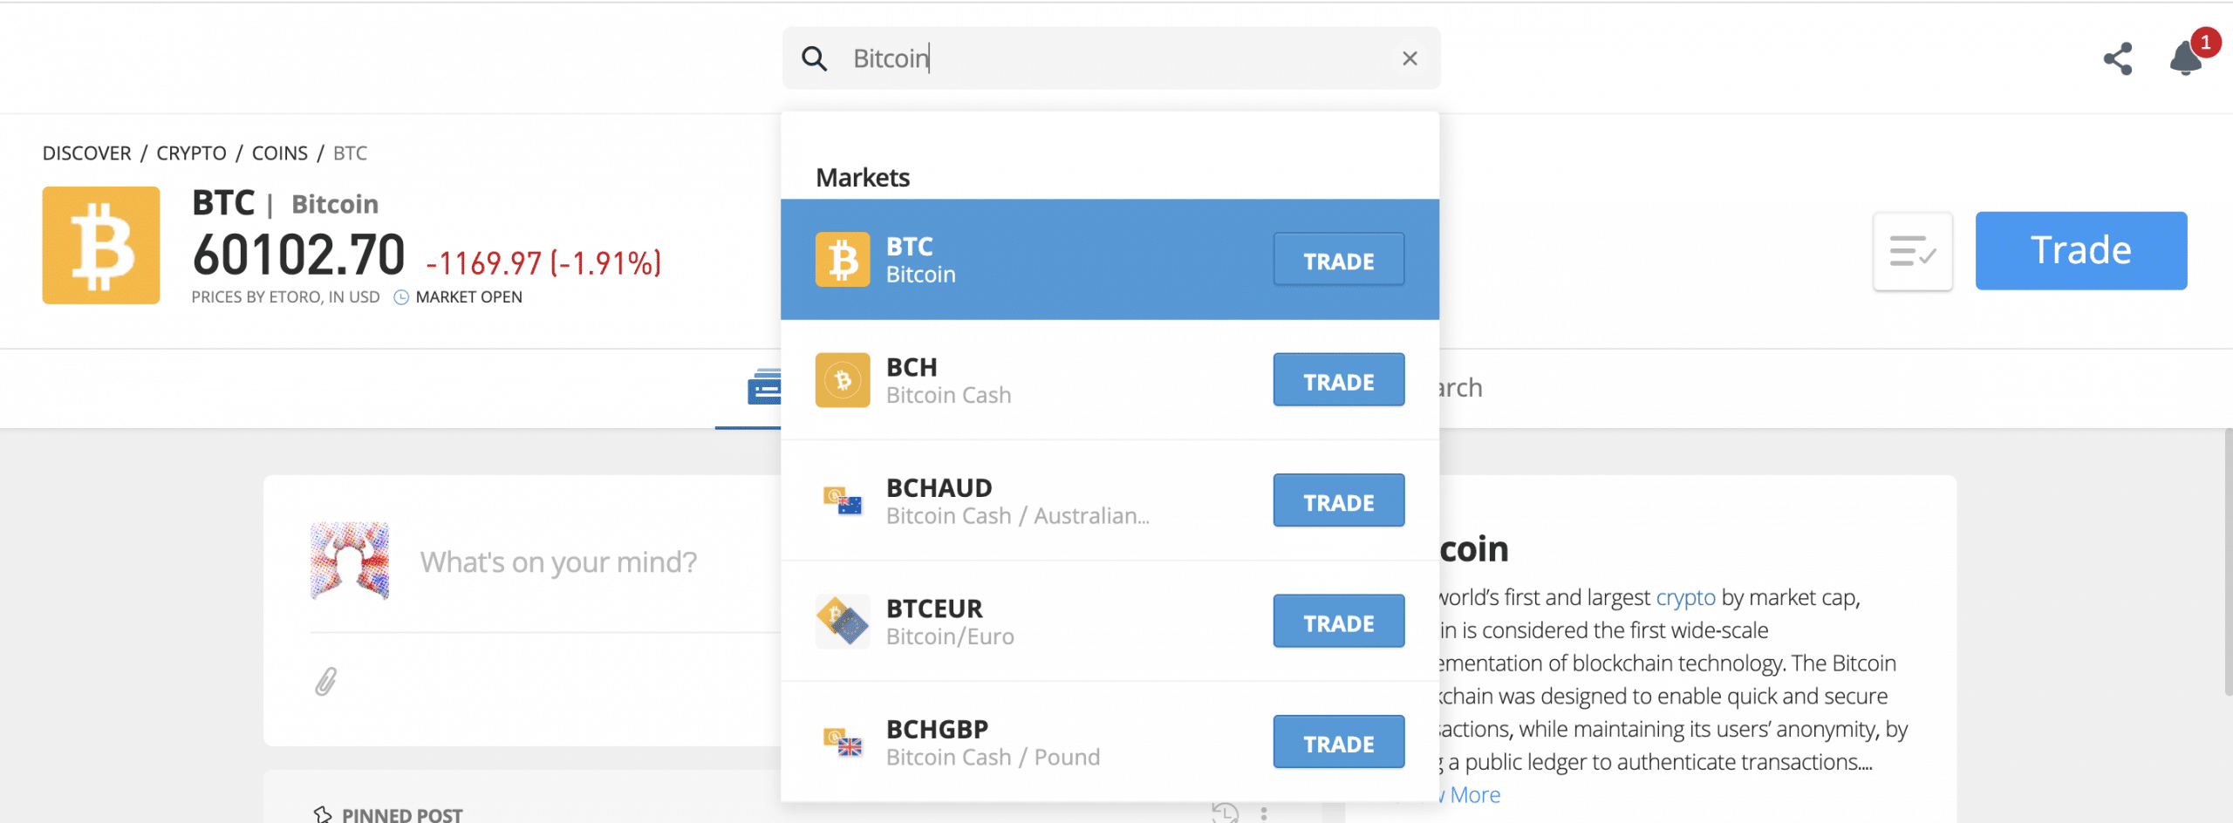The image size is (2233, 823).
Task: Click the BCHAUD flag icon
Action: (843, 500)
